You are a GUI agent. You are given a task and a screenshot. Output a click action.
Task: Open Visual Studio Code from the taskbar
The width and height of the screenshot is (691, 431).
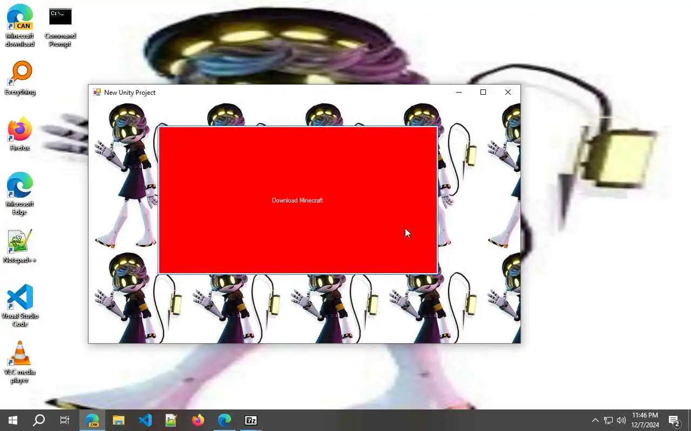coord(145,420)
